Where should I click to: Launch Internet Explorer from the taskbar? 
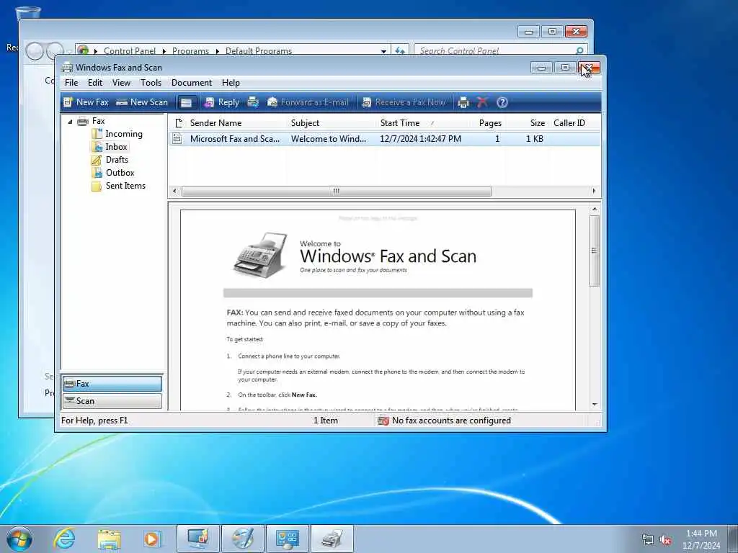click(x=64, y=539)
